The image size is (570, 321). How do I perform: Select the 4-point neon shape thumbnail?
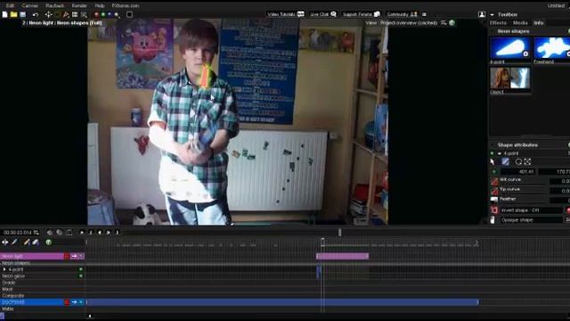[x=510, y=48]
